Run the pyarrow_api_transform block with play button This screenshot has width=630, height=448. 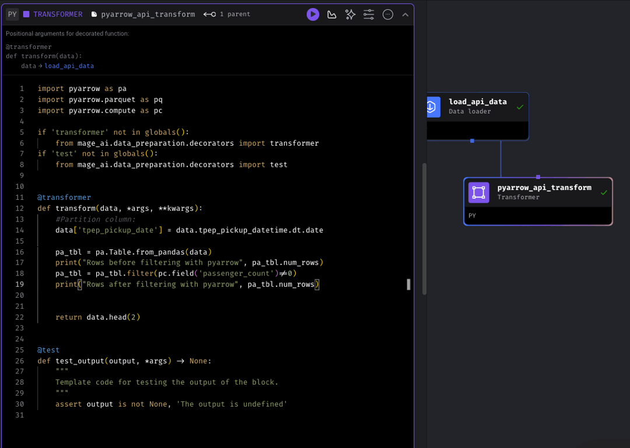[313, 15]
